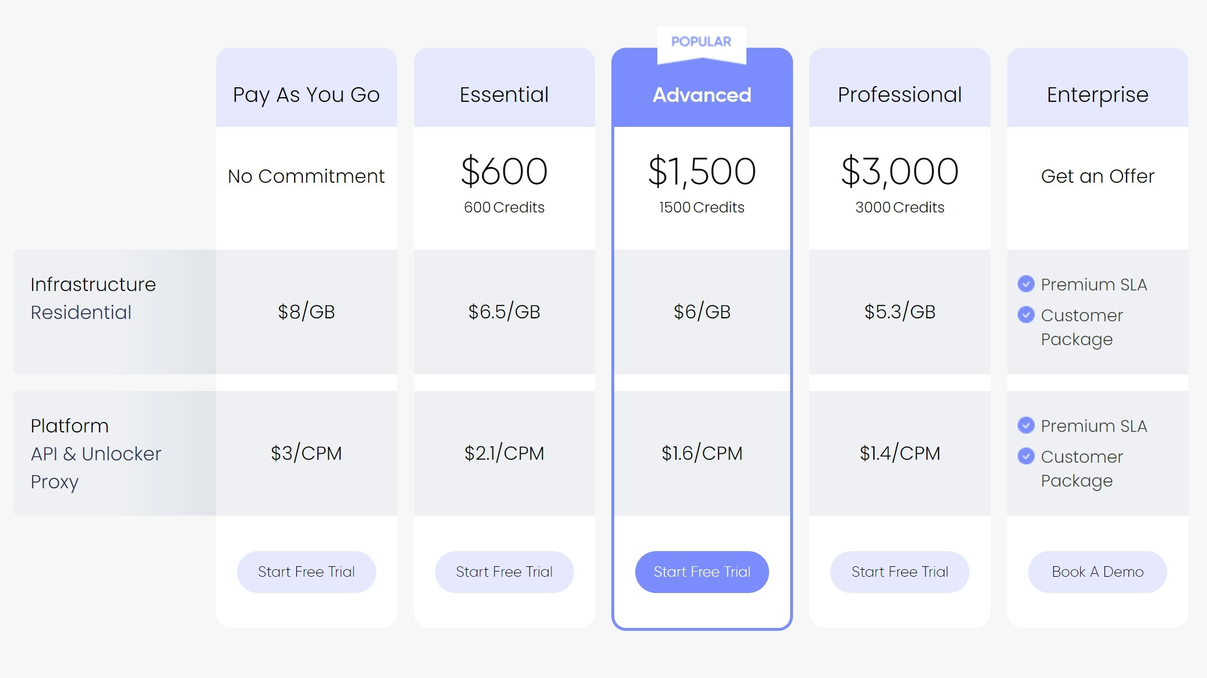Start free trial for Essential plan
This screenshot has width=1207, height=678.
click(504, 571)
